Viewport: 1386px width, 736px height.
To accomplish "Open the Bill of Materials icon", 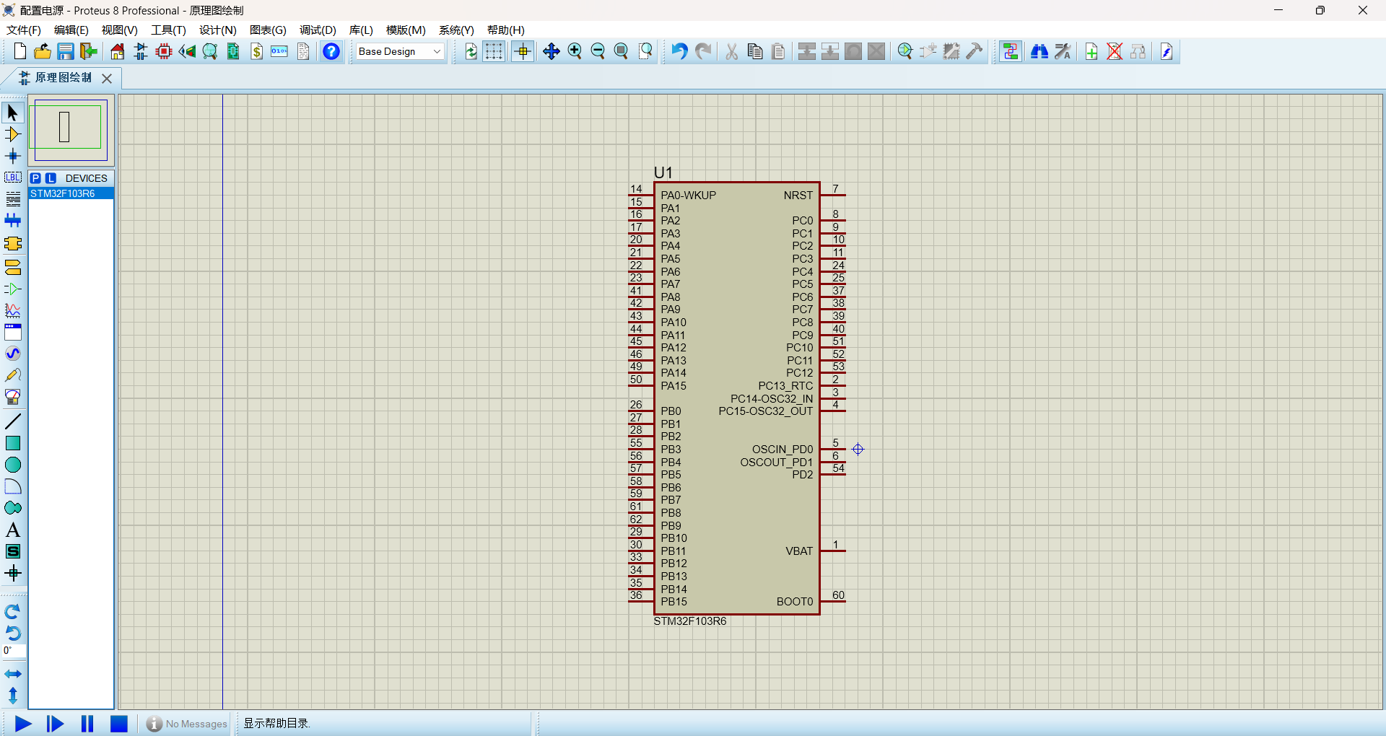I will click(x=257, y=51).
